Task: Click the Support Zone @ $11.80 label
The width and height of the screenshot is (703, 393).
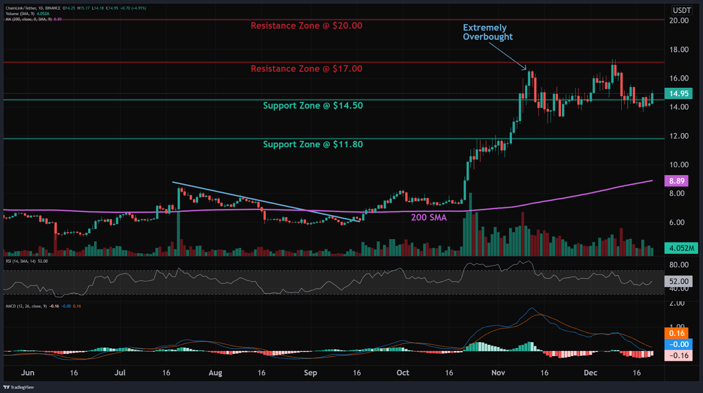Action: (x=313, y=145)
